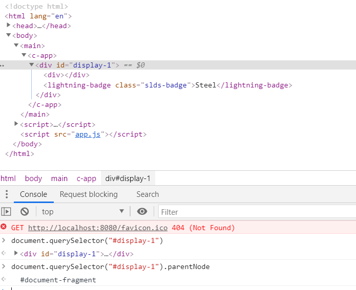Select div#display-1 in the breadcrumb bar

[x=128, y=179]
